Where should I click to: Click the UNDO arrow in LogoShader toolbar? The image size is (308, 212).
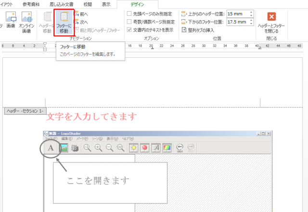click(180, 148)
